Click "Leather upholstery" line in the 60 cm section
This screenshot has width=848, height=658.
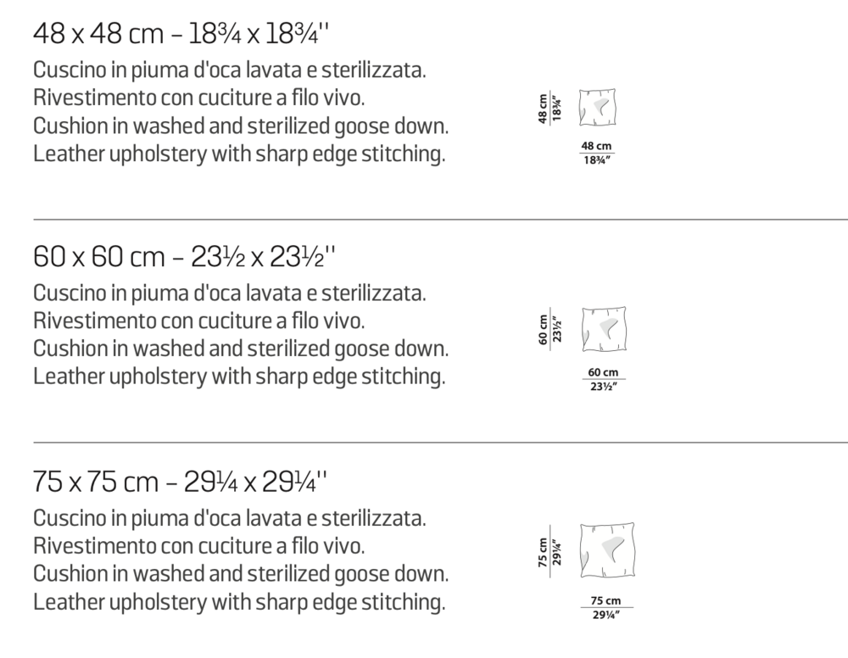(239, 376)
